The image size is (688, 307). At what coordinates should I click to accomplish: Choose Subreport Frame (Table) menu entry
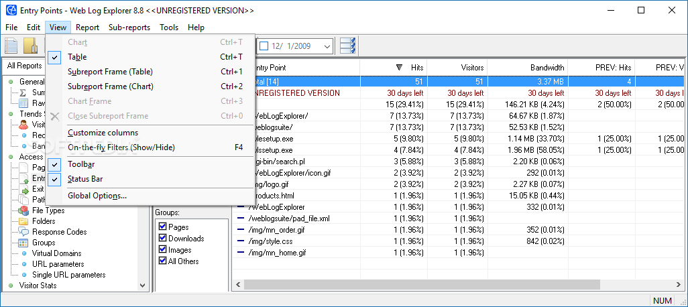(x=150, y=72)
